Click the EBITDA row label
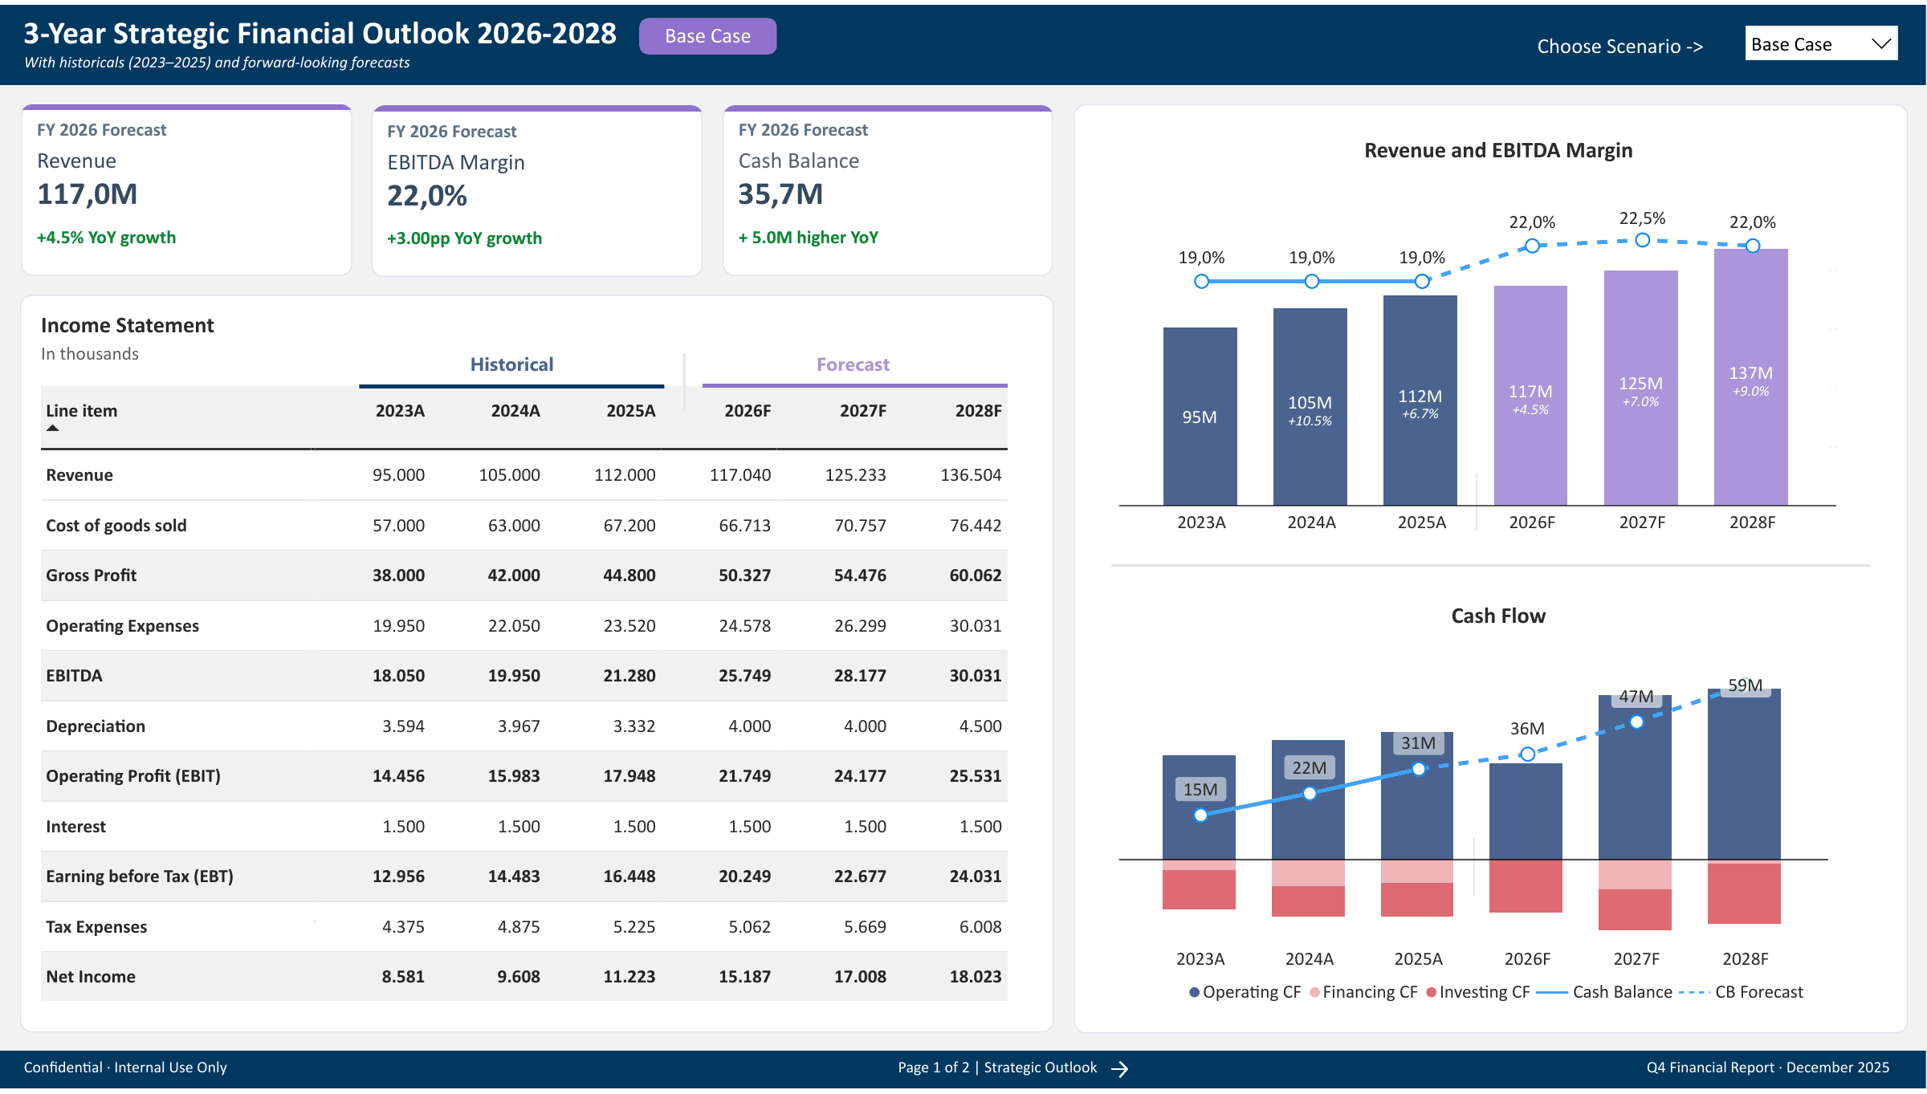 (74, 676)
